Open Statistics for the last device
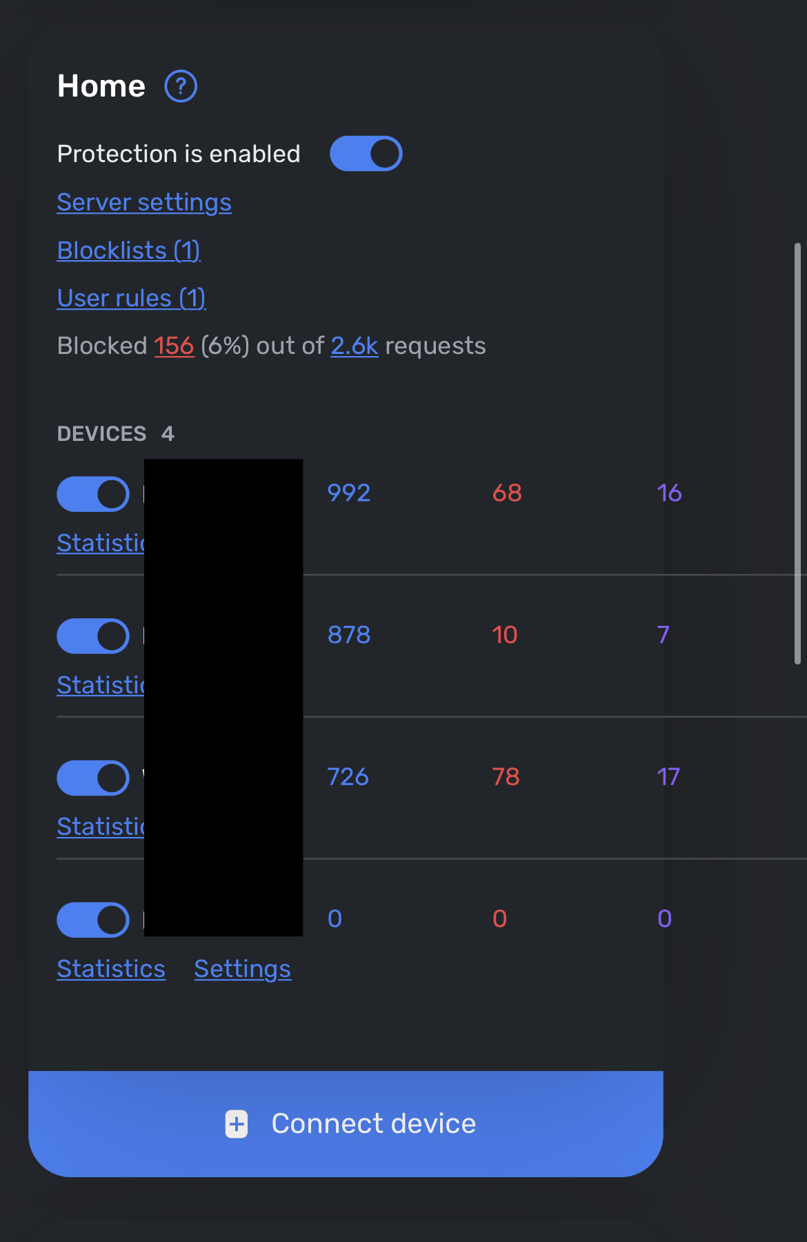 (x=110, y=969)
